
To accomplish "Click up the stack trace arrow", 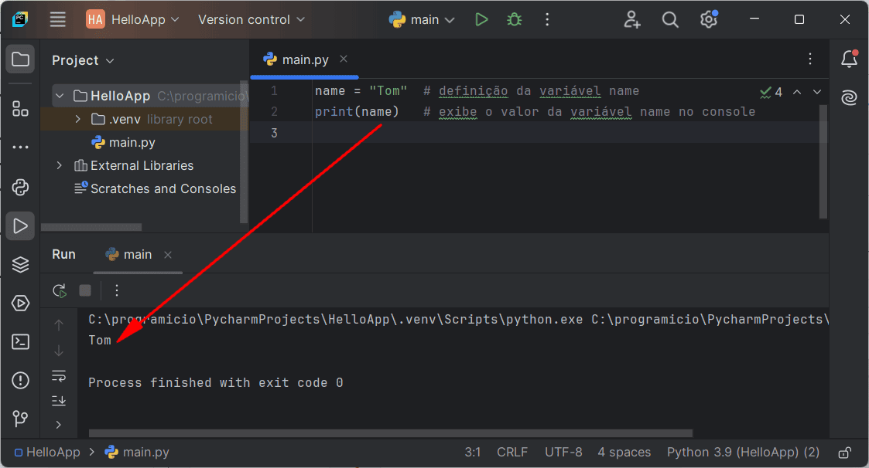I will point(59,325).
